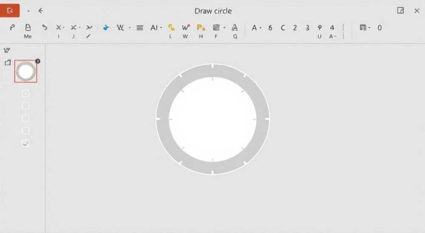Select the C toolbar item
Viewport: 425px width, 233px height.
pos(283,28)
